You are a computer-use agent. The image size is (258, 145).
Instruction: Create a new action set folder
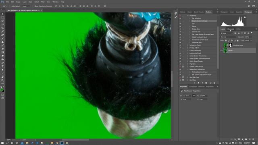tap(206, 83)
